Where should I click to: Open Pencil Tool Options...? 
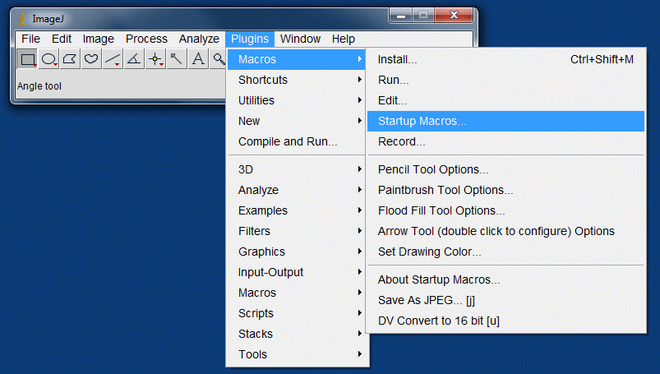(x=506, y=169)
